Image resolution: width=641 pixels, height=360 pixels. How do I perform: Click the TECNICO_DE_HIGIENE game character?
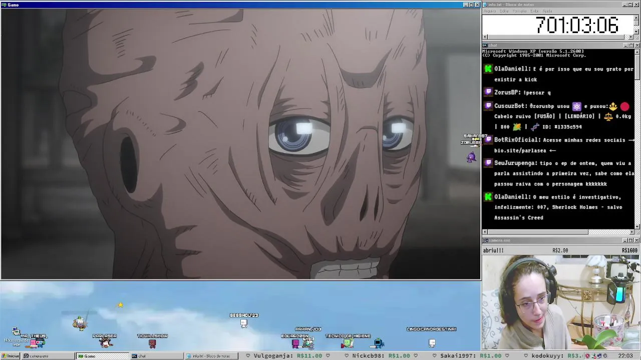(x=347, y=343)
